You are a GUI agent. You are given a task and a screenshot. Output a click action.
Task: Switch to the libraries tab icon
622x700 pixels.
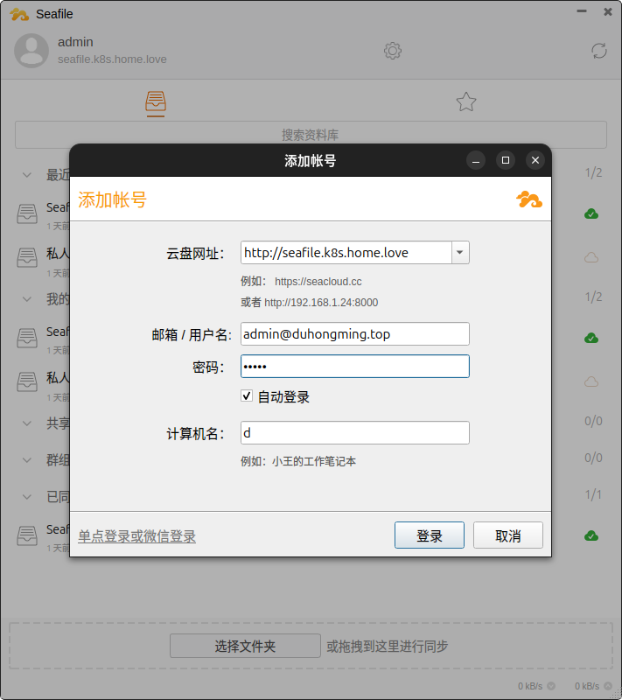point(156,101)
